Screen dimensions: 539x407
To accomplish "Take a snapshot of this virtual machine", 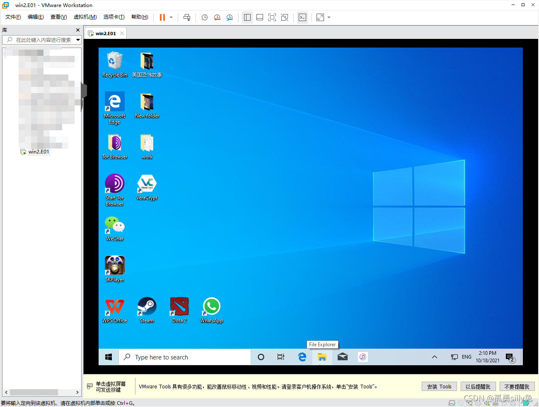I will point(204,17).
